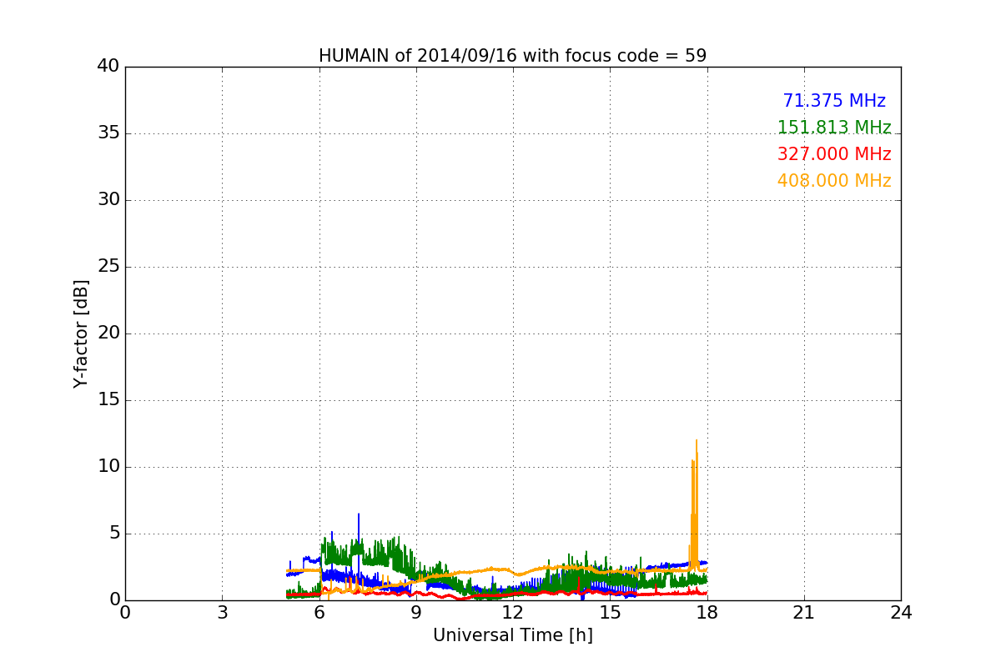Click the Universal Time [h] axis label

[x=512, y=635]
